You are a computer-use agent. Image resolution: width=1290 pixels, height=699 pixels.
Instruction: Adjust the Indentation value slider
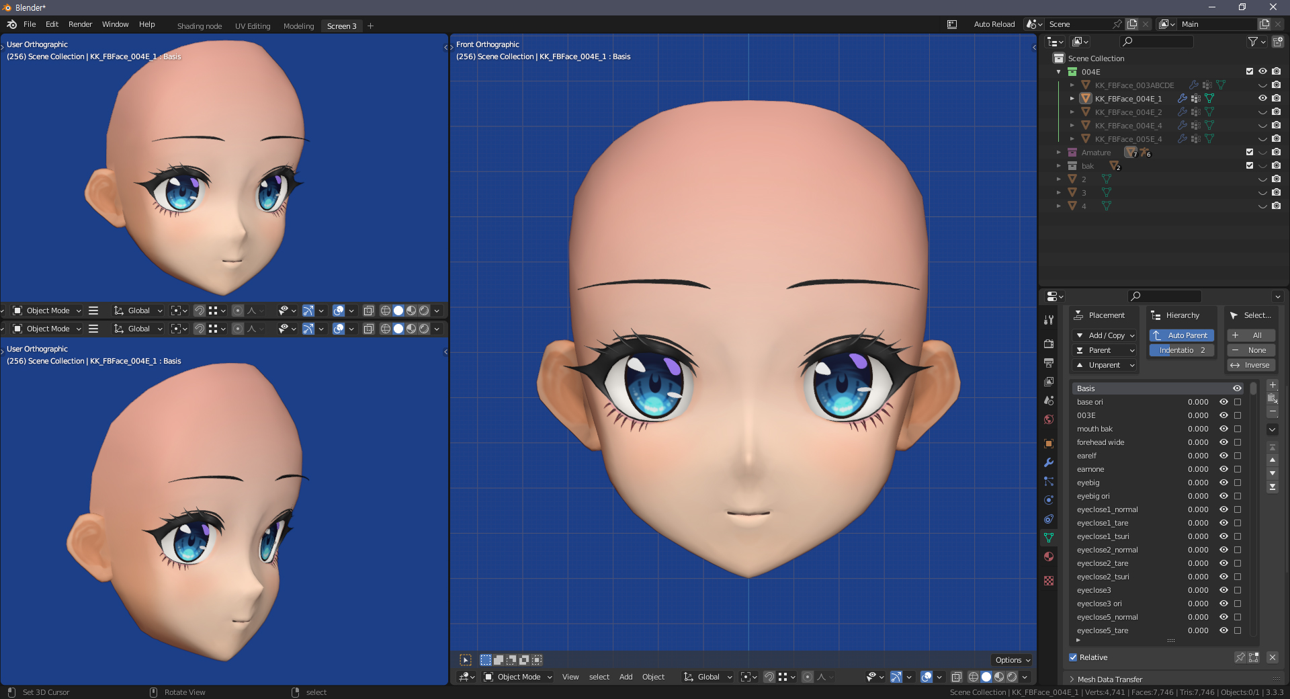click(1182, 350)
